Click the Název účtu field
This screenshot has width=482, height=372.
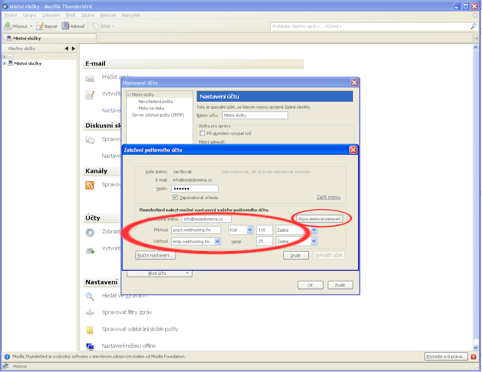[255, 115]
